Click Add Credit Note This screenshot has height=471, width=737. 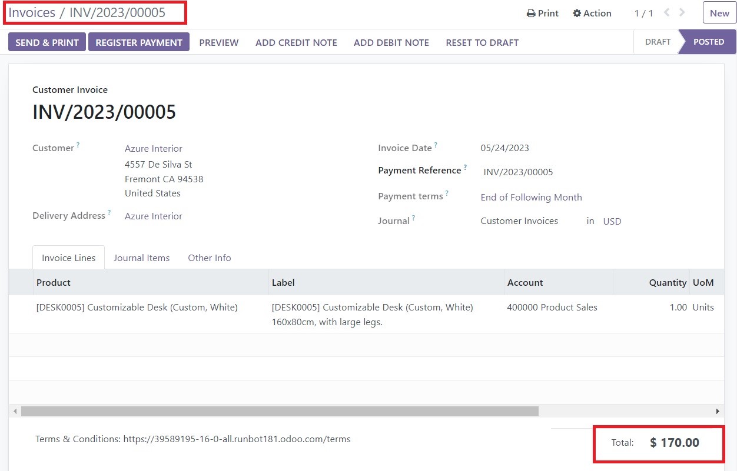[296, 42]
